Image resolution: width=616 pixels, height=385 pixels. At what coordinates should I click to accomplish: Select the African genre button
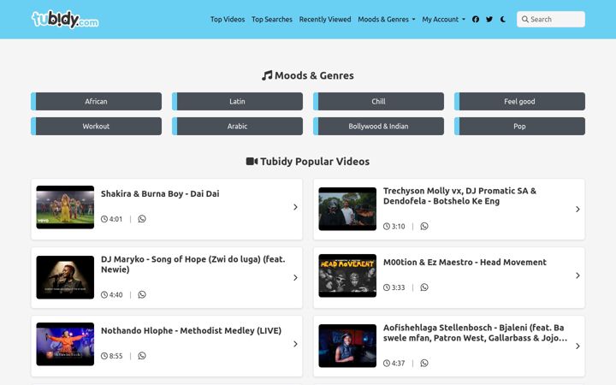click(96, 101)
